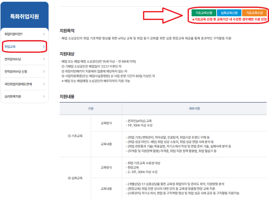Click the red notice 기초교육 선정 후 교육기간 내
The width and height of the screenshot is (269, 199).
[x=229, y=19]
